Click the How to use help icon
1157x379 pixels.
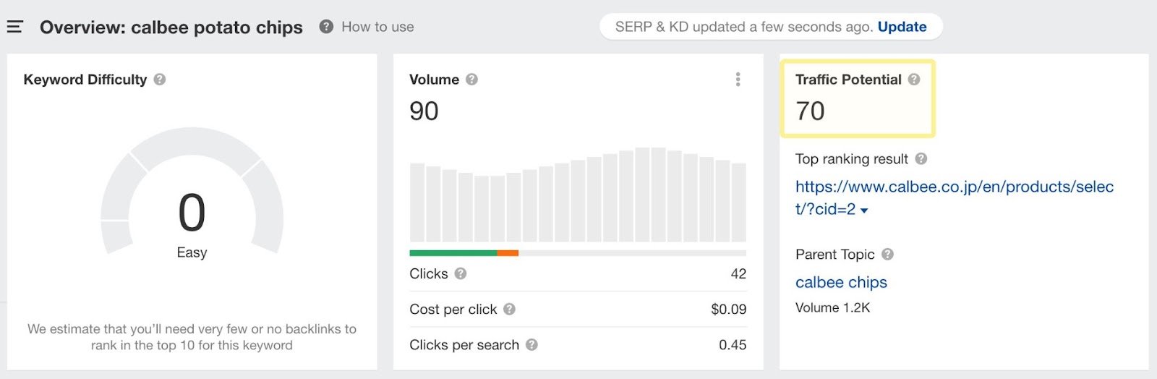coord(326,27)
